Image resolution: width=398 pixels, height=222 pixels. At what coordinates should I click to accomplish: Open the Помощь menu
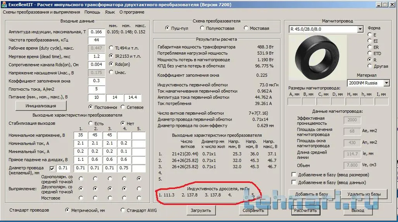[92, 12]
